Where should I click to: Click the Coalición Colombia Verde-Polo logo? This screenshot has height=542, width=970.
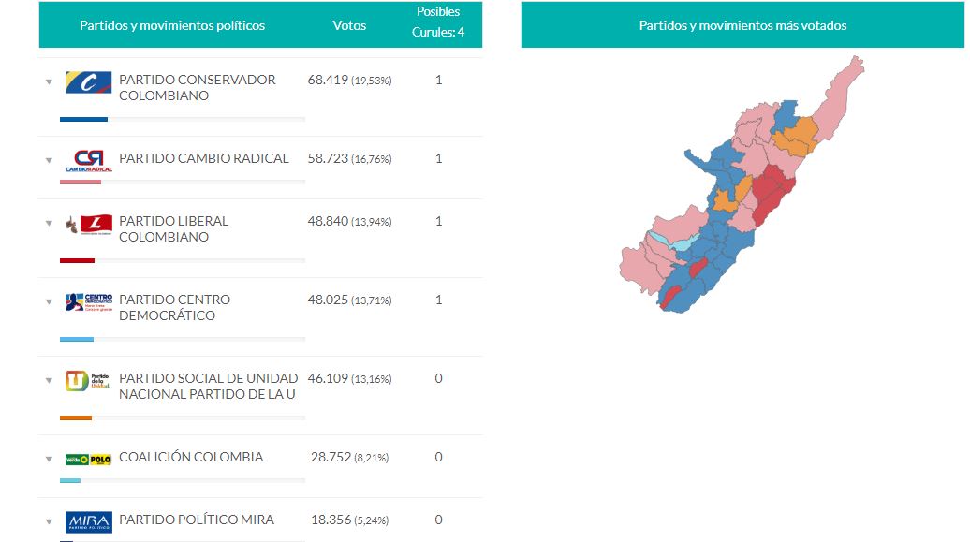(x=88, y=459)
